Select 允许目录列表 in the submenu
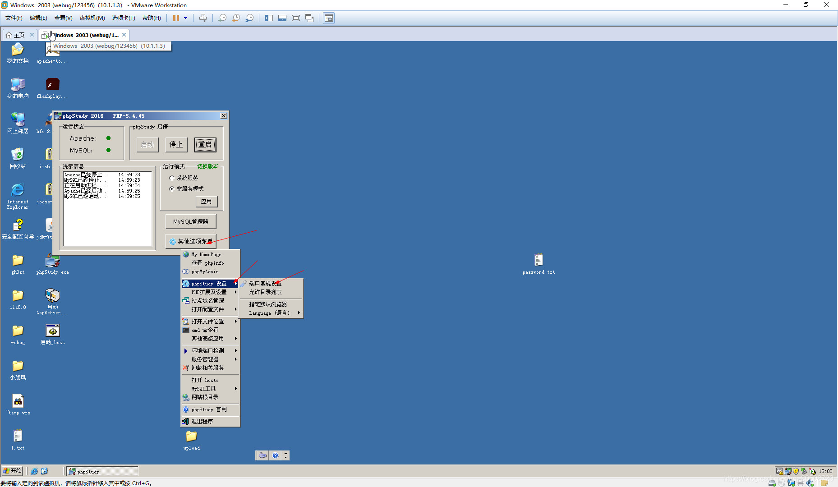Image resolution: width=838 pixels, height=487 pixels. 271,292
